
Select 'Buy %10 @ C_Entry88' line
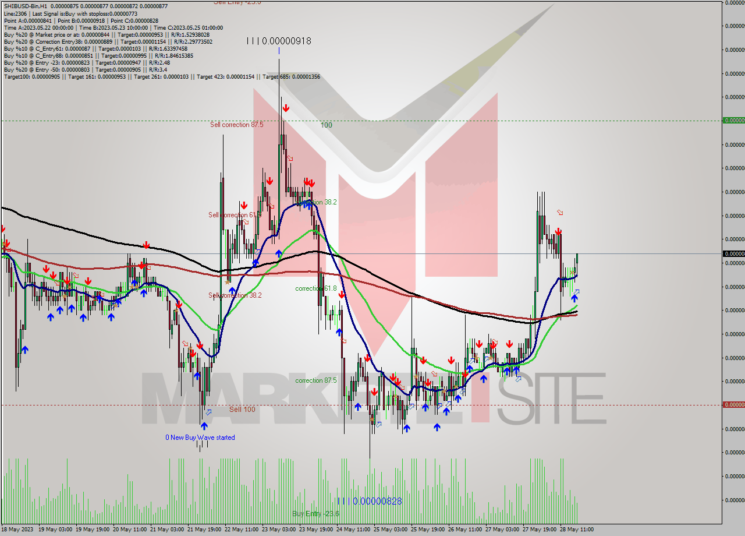coord(98,55)
